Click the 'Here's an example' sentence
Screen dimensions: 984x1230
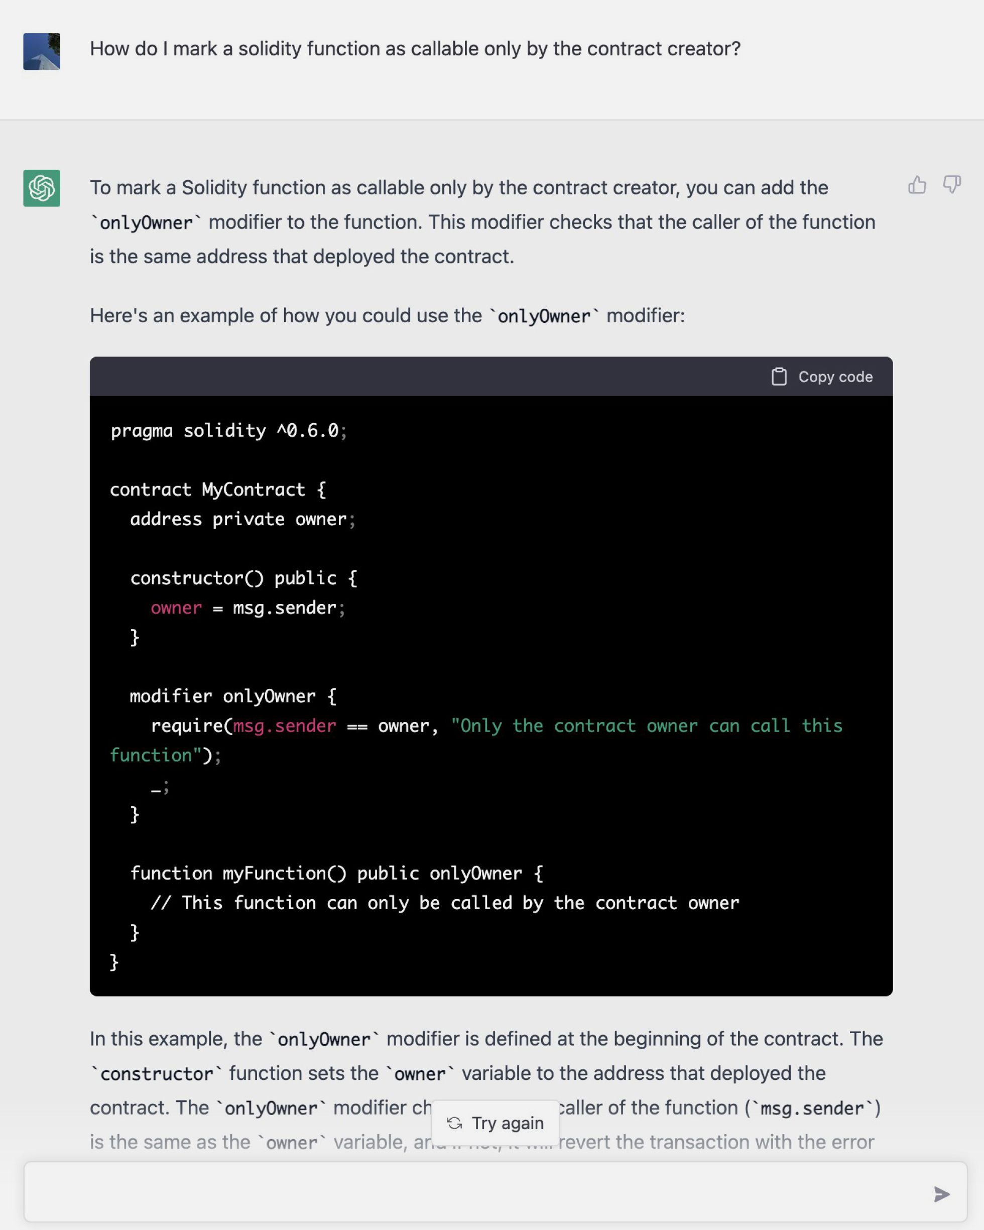[x=387, y=315]
